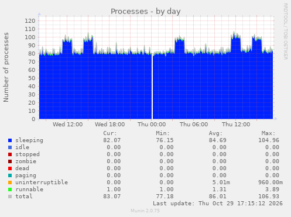Screen dimensions: 291x217
Task: Click the 'runnable' legend label
Action: coord(29,190)
